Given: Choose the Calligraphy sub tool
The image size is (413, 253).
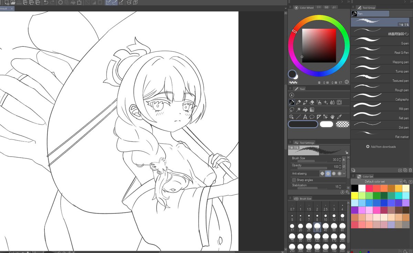Looking at the screenshot, I should click(380, 97).
